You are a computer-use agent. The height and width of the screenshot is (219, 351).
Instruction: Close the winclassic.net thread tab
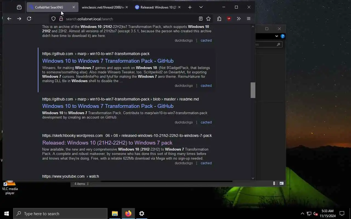pyautogui.click(x=126, y=7)
